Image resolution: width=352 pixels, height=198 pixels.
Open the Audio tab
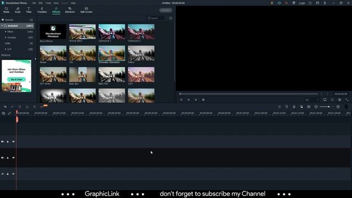pyautogui.click(x=18, y=10)
